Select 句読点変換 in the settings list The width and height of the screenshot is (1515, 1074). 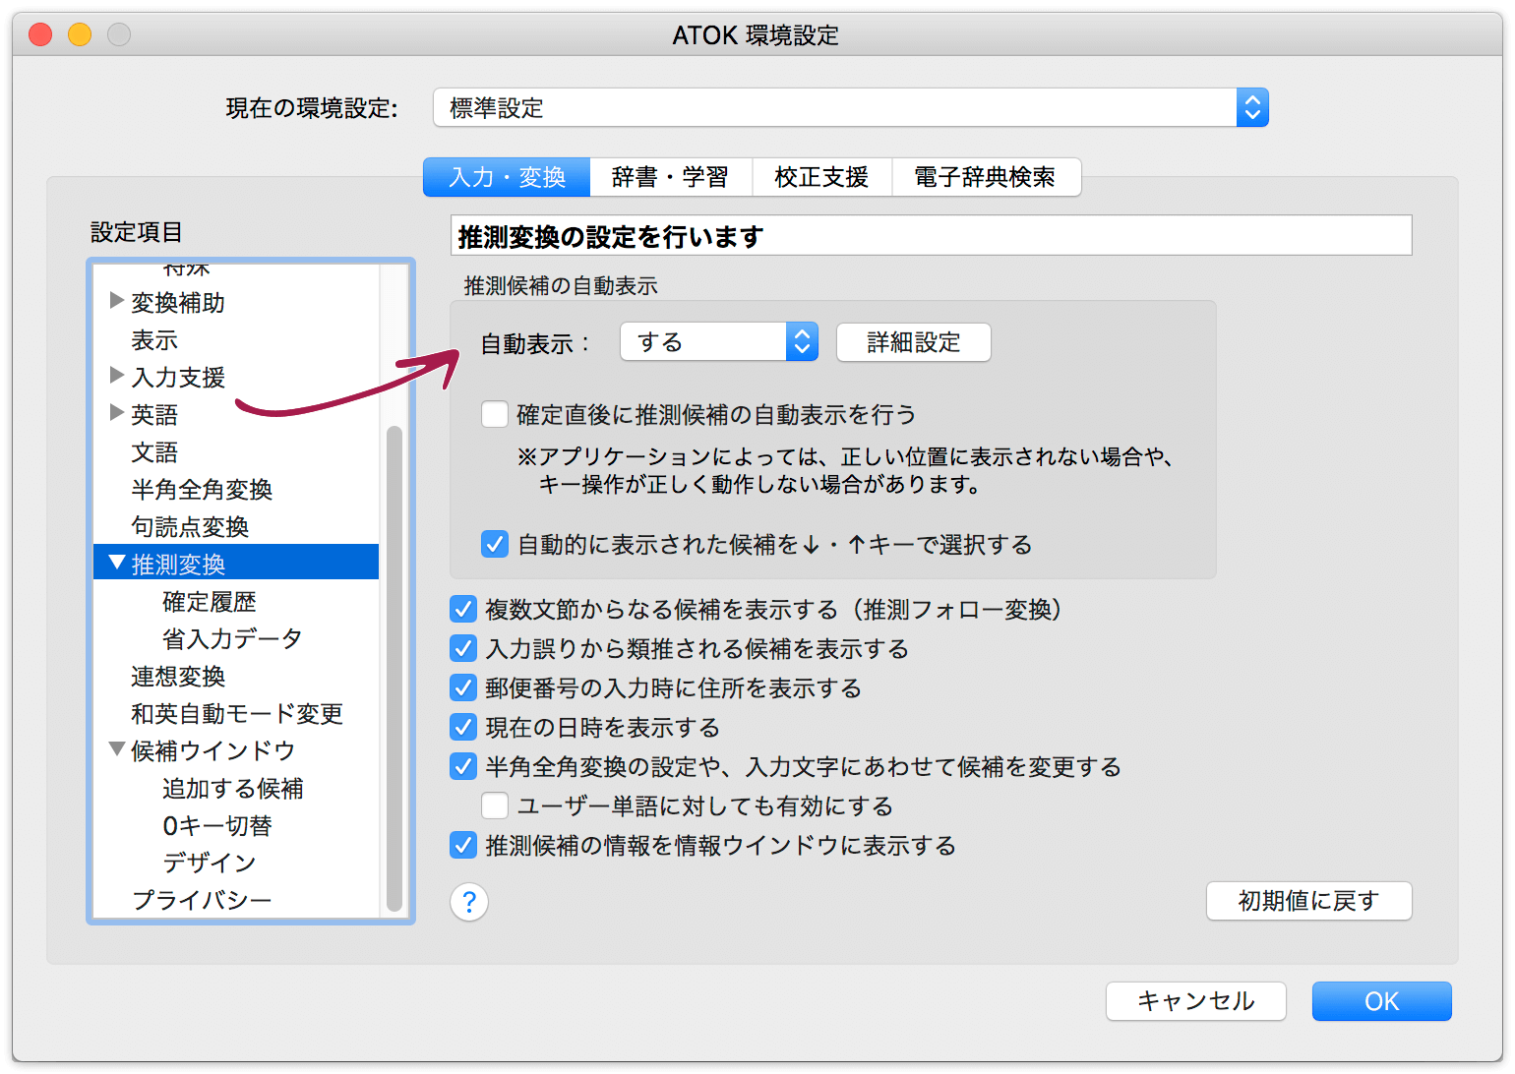tap(190, 527)
